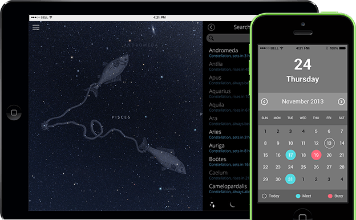The height and width of the screenshot is (220, 356).
Task: Tap the cyan Meet legend swatch
Action: [x=298, y=196]
